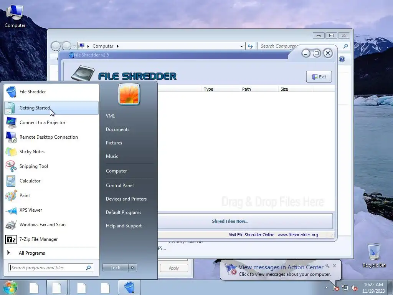Click the user account flower picture

129,94
